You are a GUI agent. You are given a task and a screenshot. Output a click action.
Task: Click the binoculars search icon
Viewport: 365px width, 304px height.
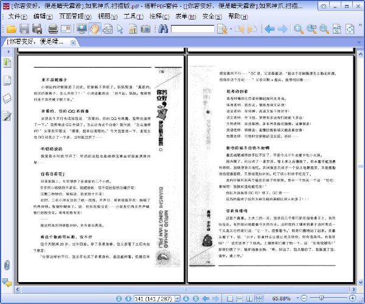[x=163, y=29]
